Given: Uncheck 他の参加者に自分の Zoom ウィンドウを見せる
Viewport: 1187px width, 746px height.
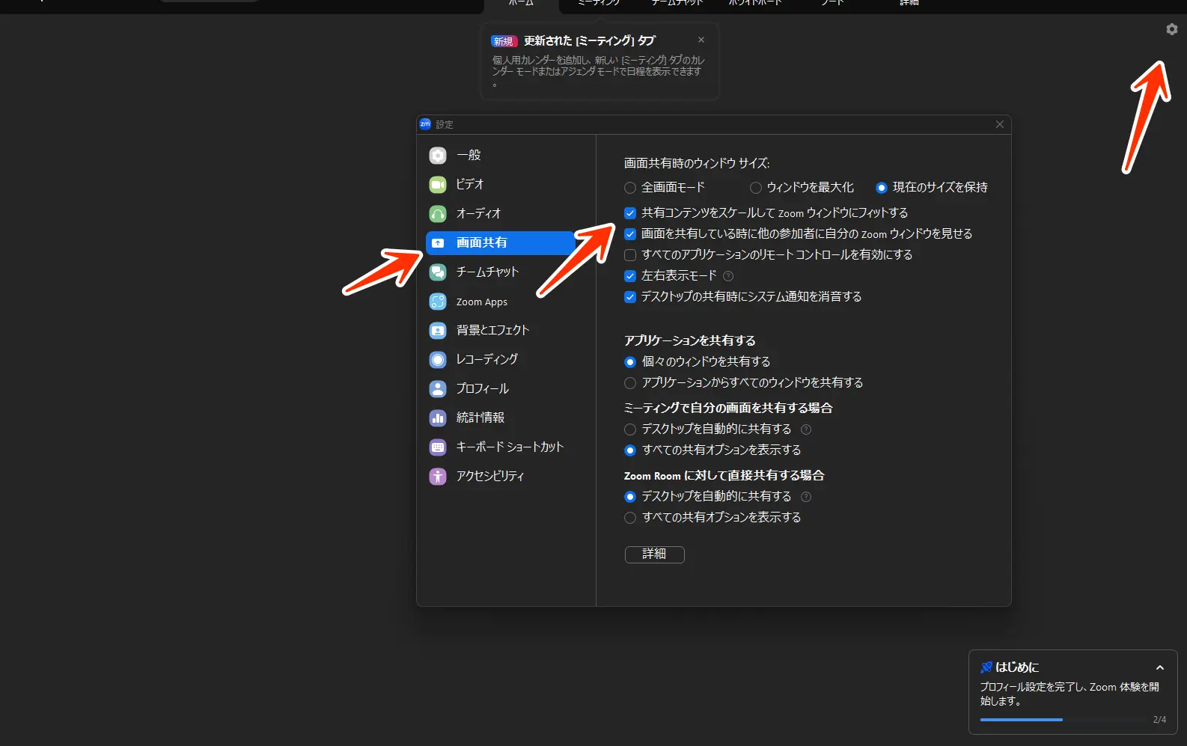Looking at the screenshot, I should click(x=630, y=234).
